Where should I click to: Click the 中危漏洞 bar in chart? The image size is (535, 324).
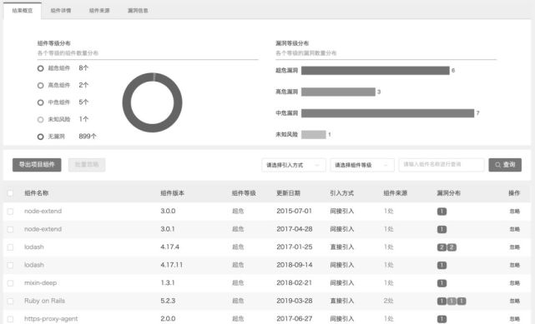tap(387, 113)
